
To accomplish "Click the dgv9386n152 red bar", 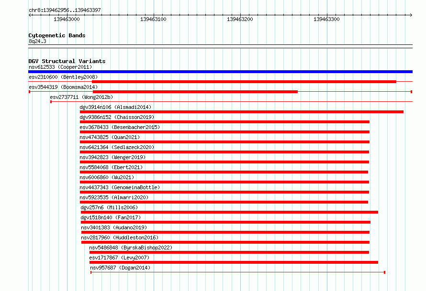I will pos(224,122).
